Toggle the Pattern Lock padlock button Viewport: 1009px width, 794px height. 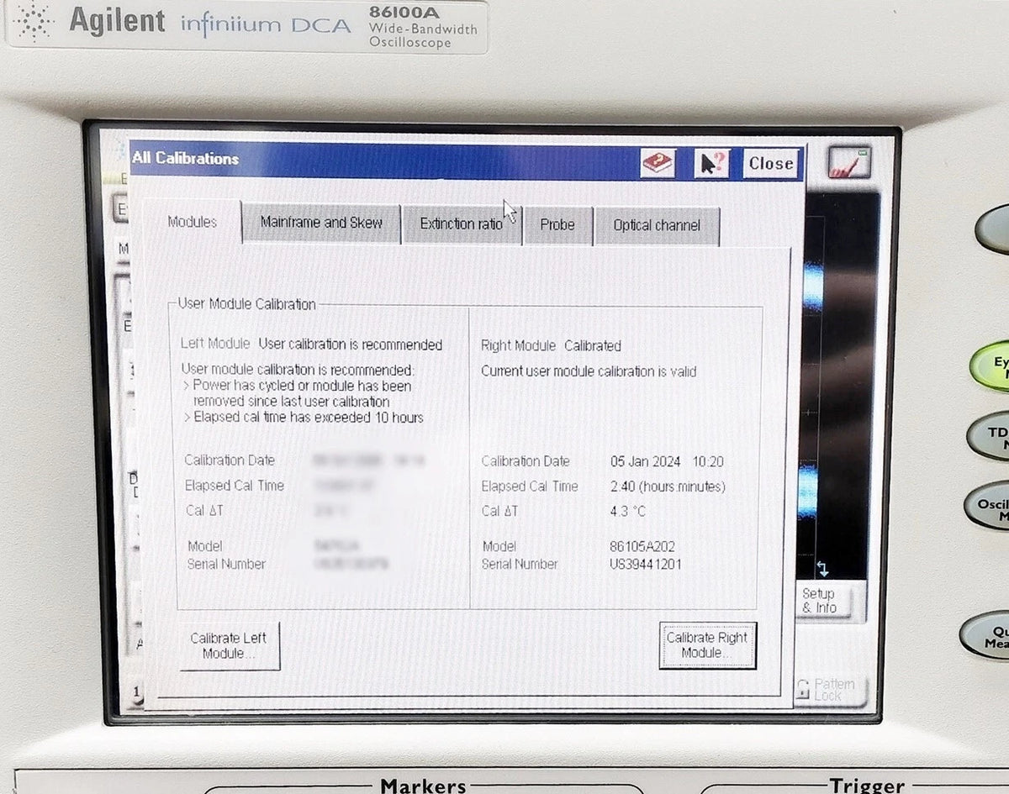(x=829, y=690)
